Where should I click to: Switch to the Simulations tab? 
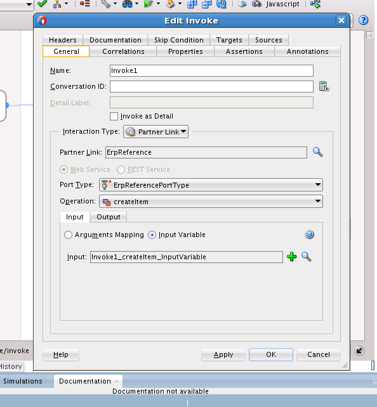click(x=23, y=381)
